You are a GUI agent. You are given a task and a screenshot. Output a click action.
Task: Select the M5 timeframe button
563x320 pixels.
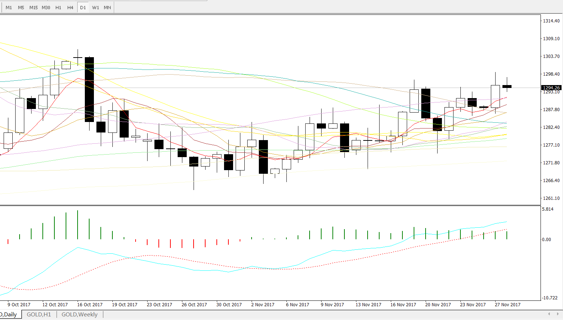point(21,8)
